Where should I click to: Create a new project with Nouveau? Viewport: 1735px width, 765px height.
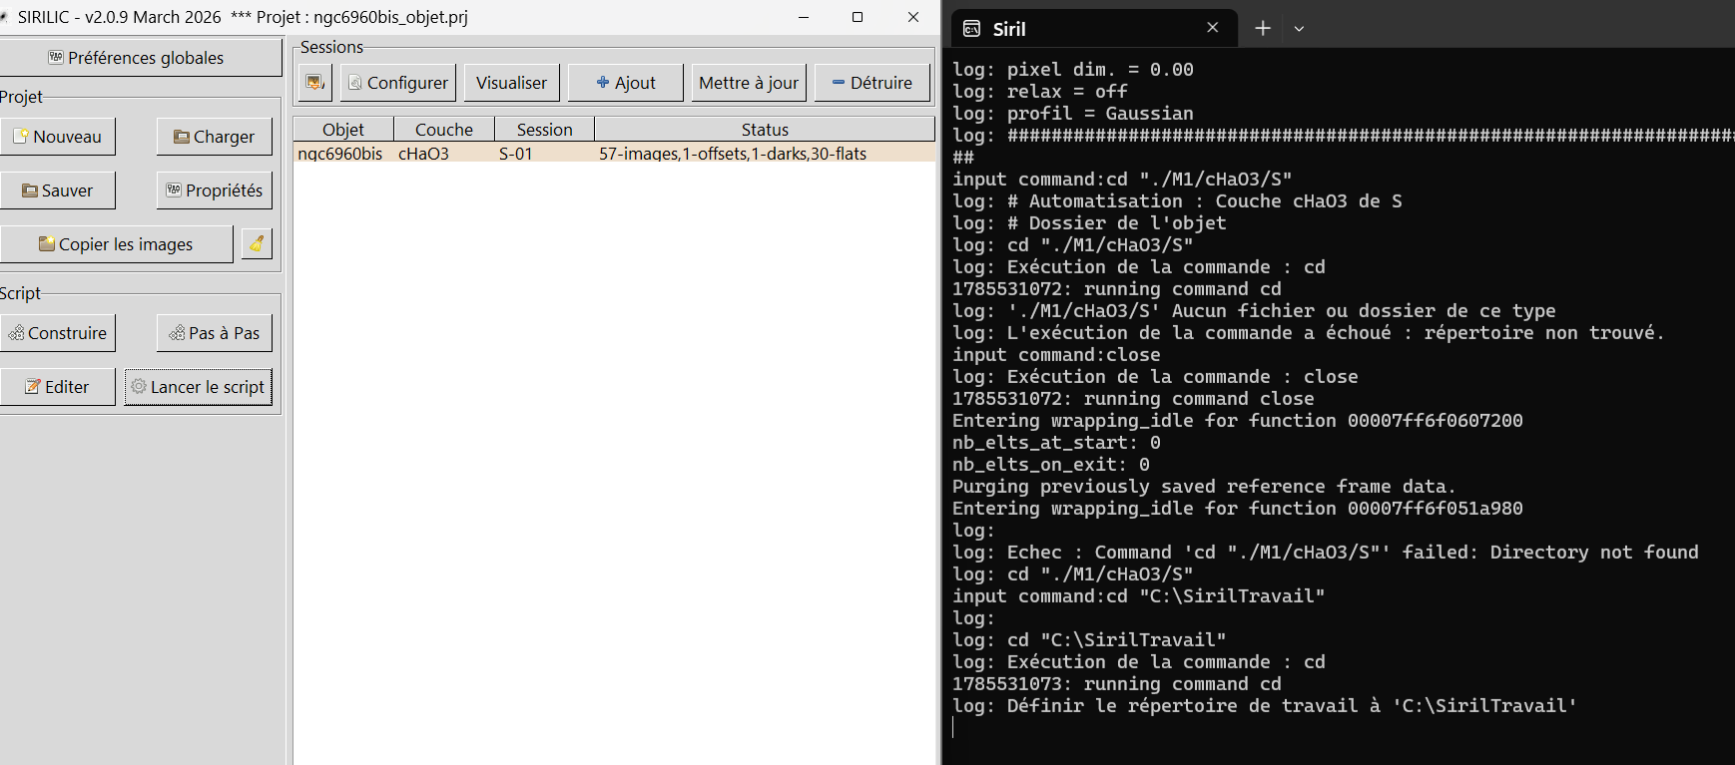pos(57,137)
